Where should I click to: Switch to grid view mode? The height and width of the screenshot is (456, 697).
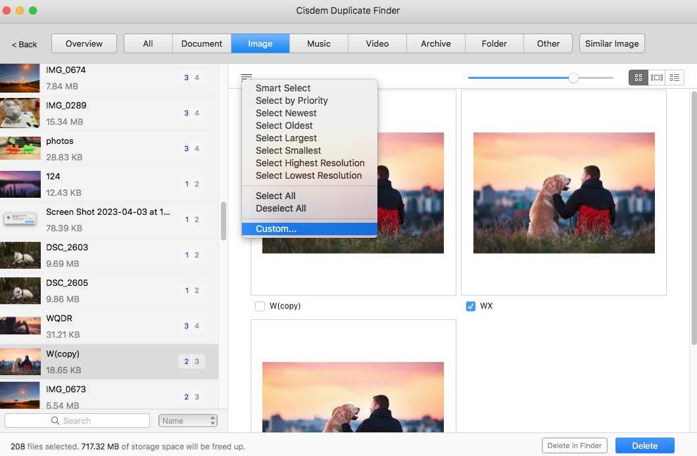637,77
